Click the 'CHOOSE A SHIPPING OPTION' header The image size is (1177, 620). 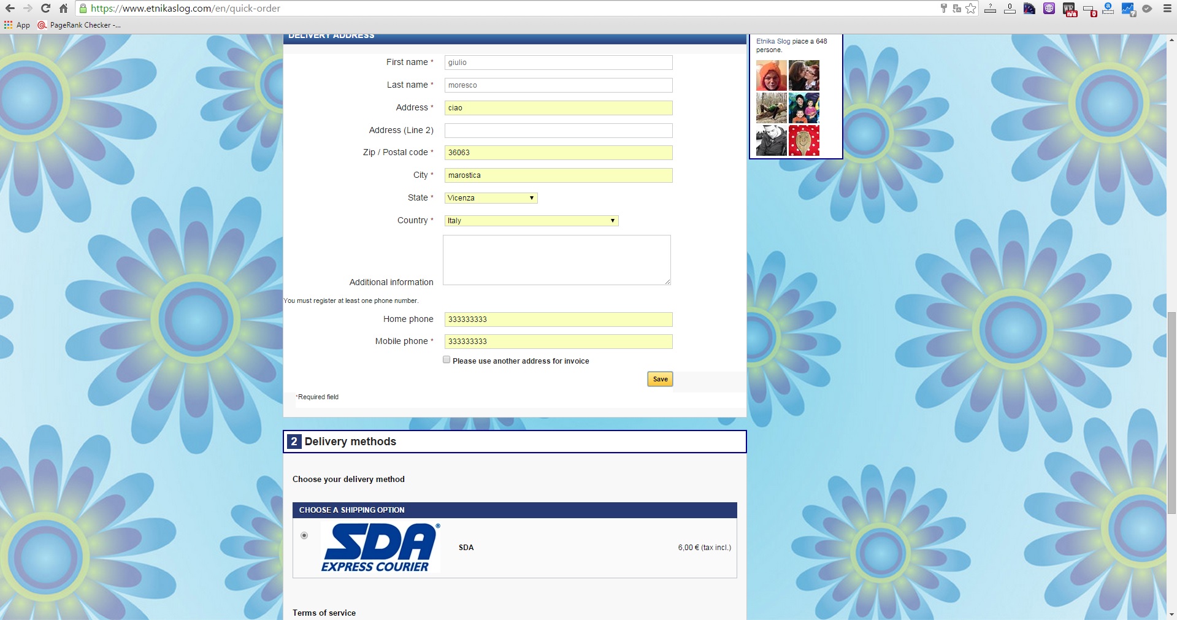pos(352,510)
